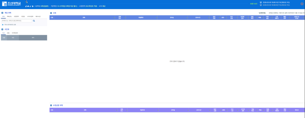The image size is (305, 118).
Task: Click the 수강학년 4학년(일반) header text
Action: click(x=41, y=6)
